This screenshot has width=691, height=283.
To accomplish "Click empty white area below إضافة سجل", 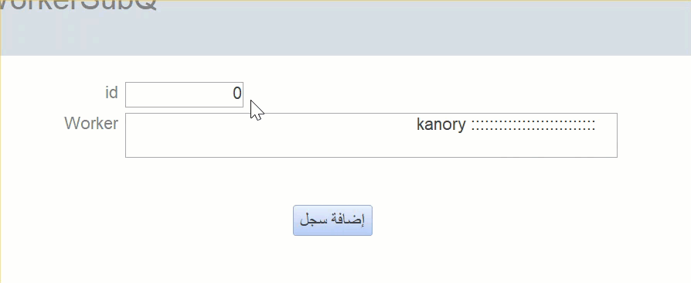I will 332,260.
